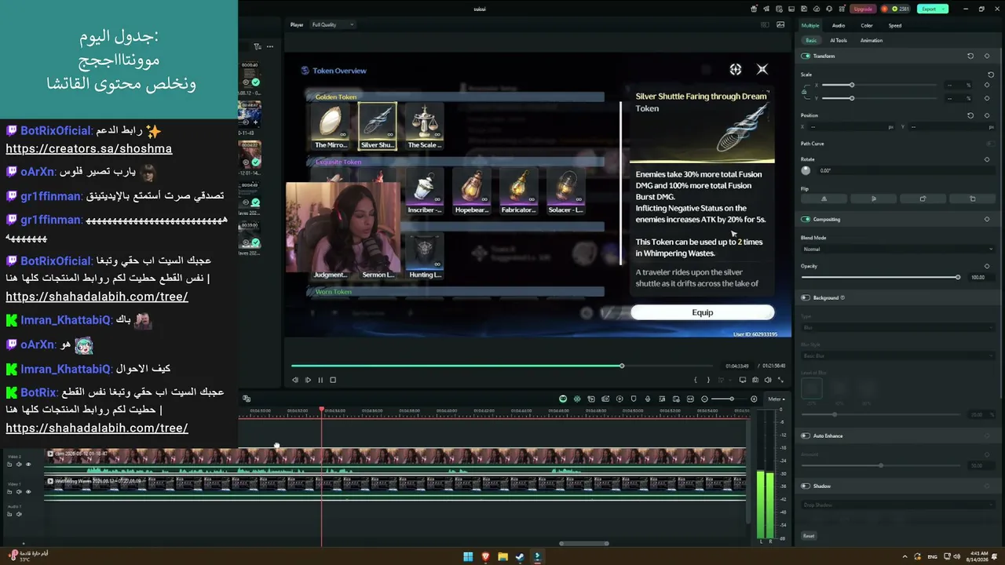Enable the Auto Enhance switch

pyautogui.click(x=806, y=436)
